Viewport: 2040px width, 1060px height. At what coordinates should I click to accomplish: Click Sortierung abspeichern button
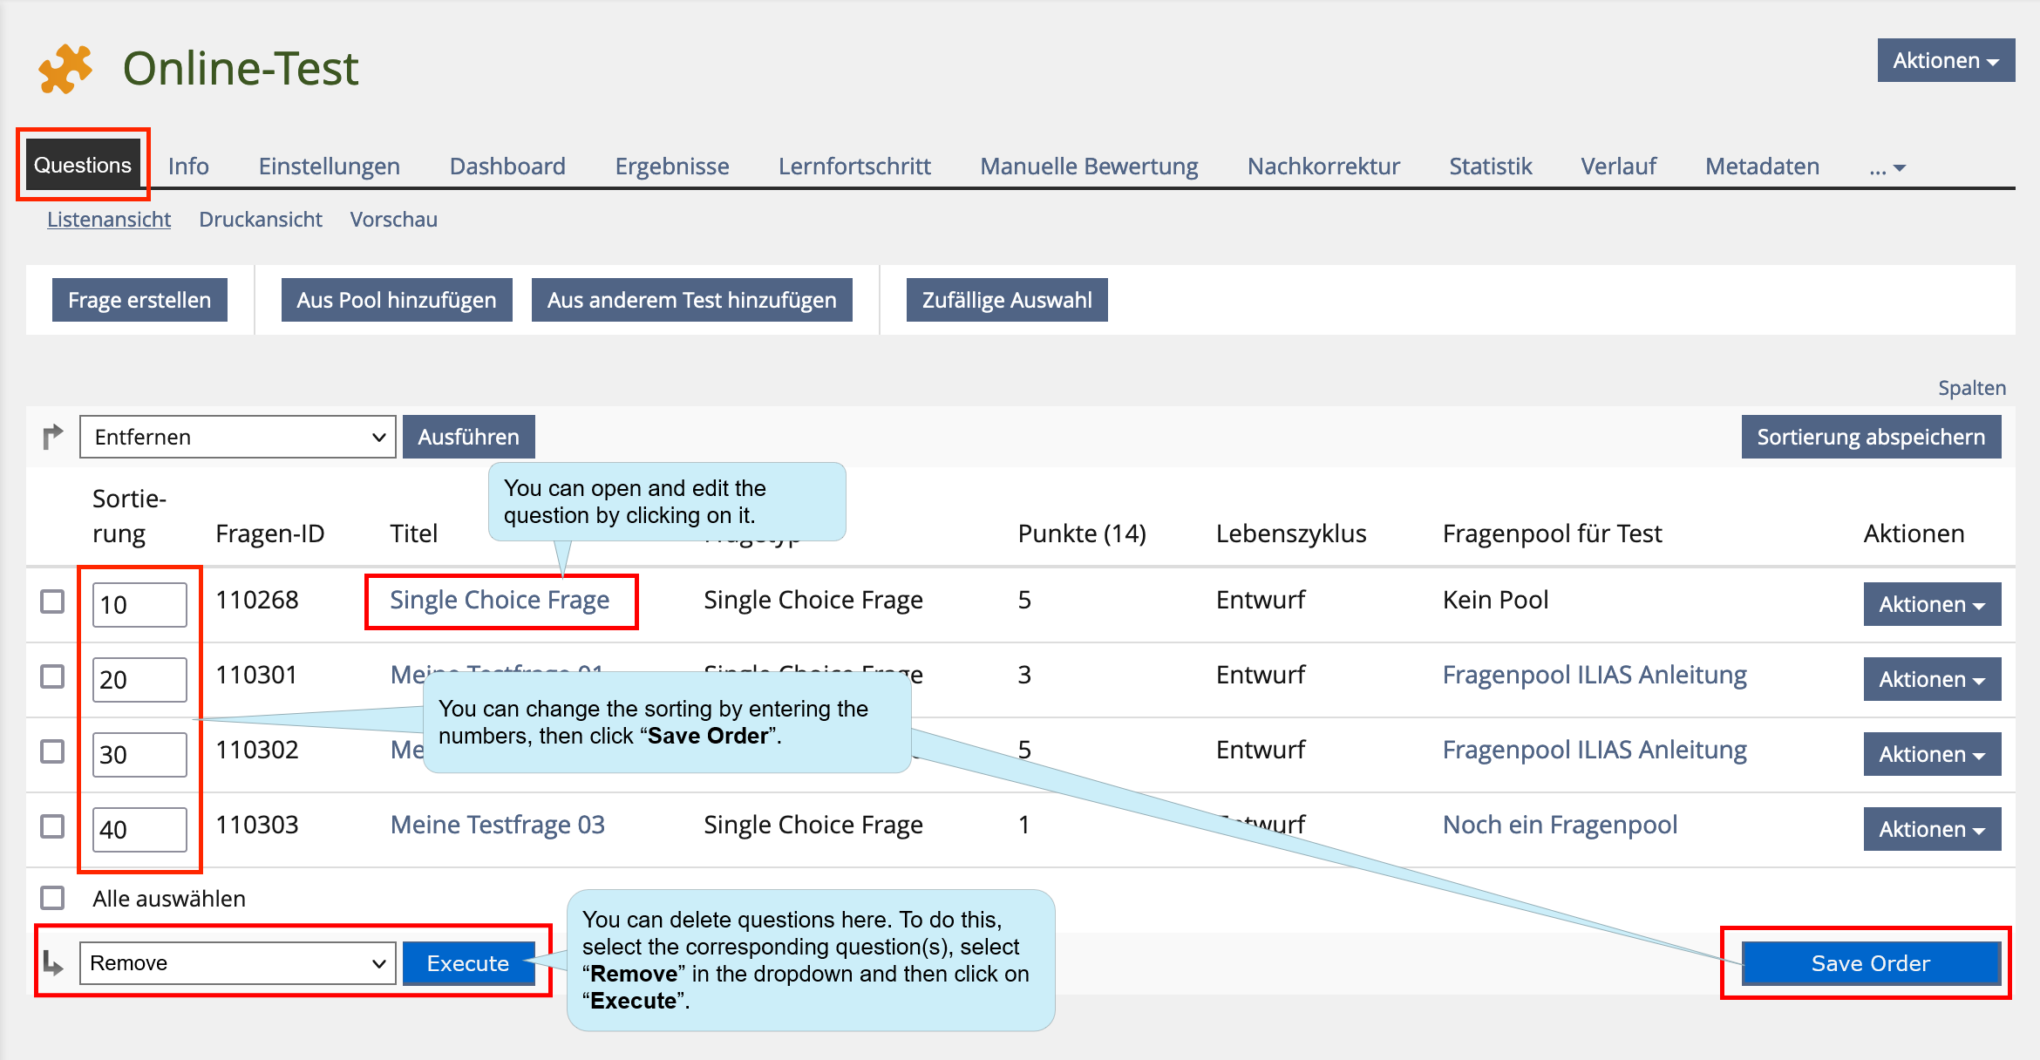click(x=1871, y=437)
